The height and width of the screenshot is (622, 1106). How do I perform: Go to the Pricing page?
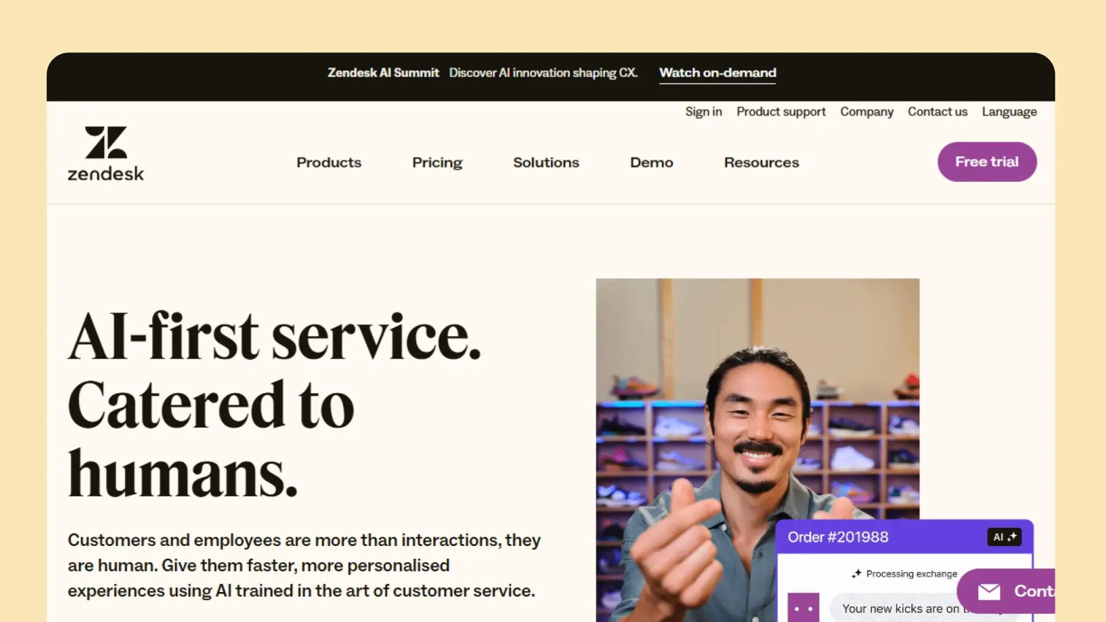(437, 162)
